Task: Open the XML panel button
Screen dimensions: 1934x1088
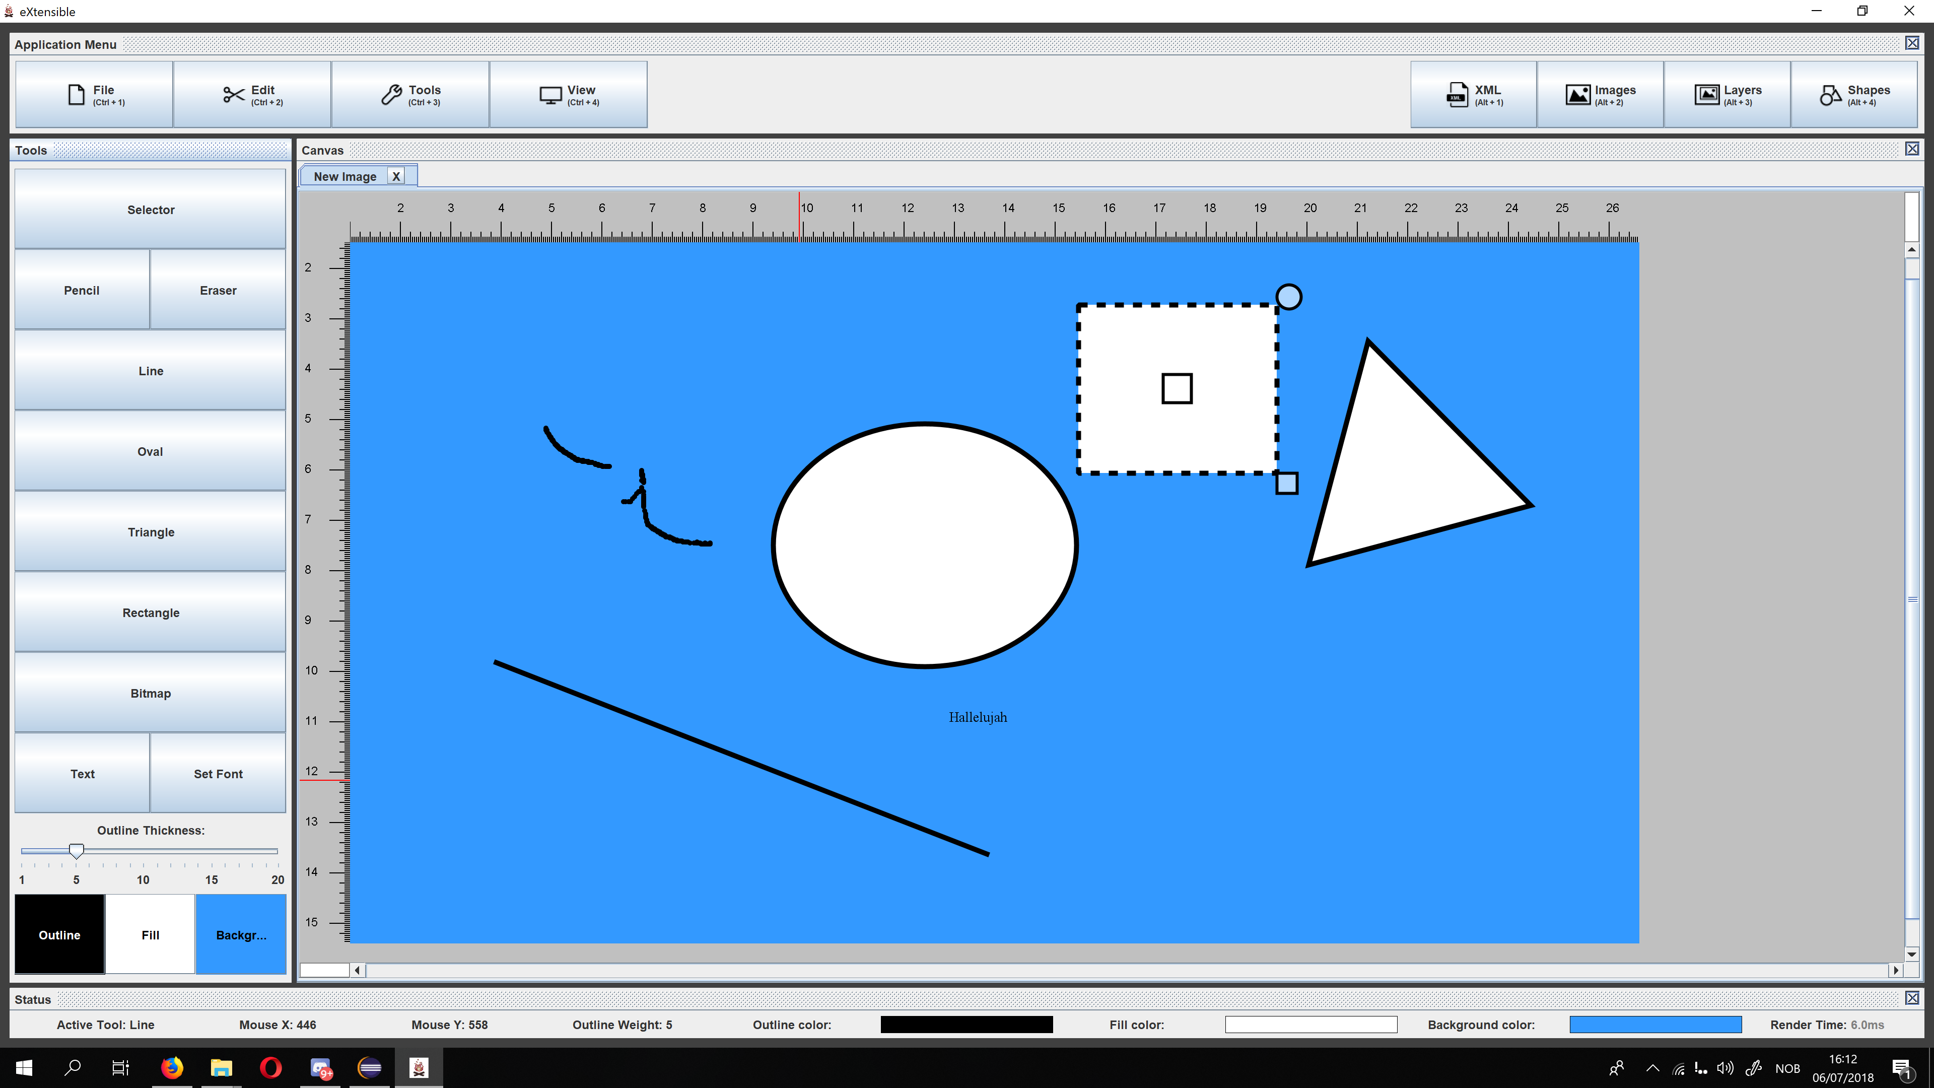Action: tap(1473, 95)
